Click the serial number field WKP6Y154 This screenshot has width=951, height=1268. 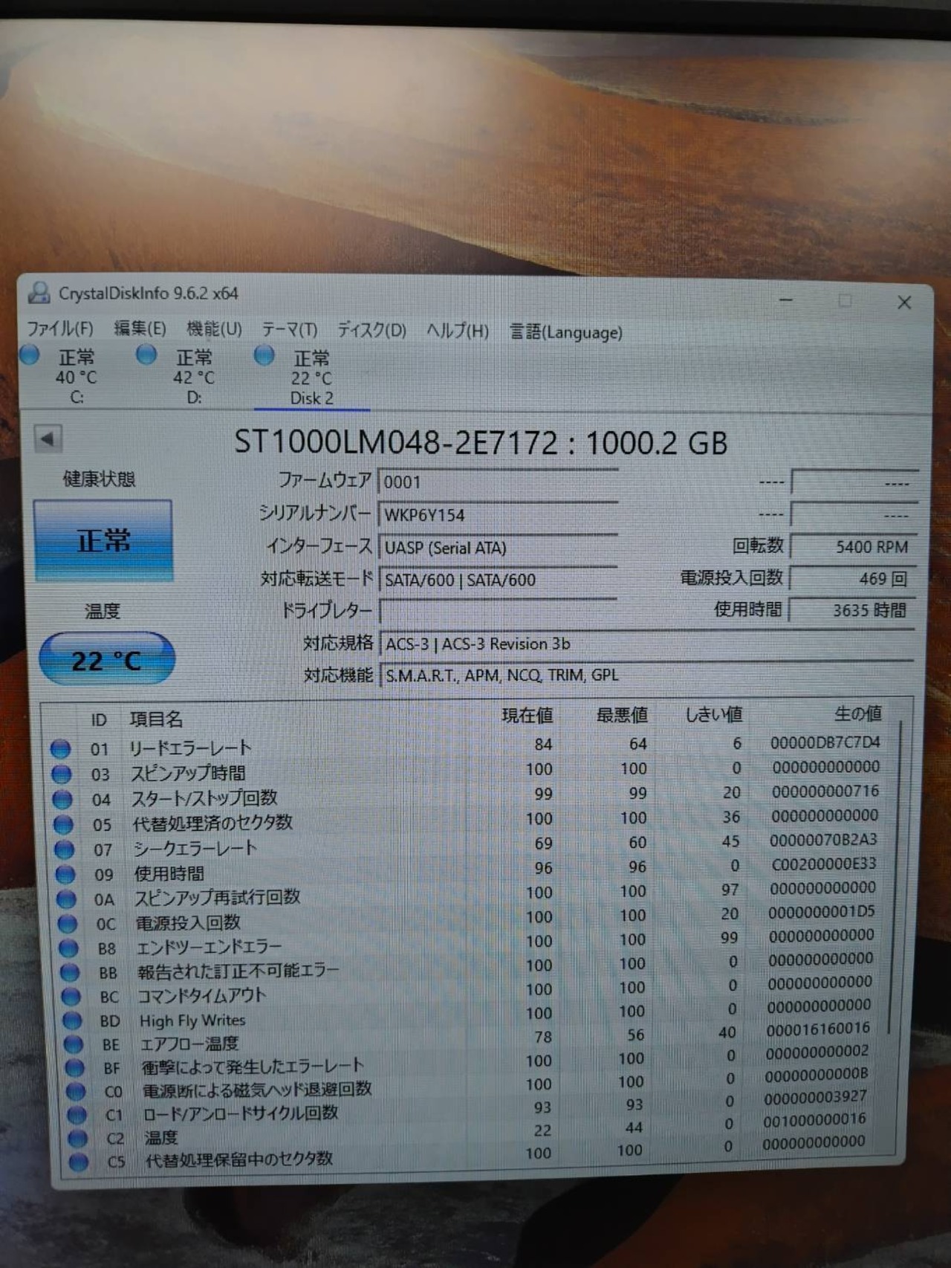point(498,514)
